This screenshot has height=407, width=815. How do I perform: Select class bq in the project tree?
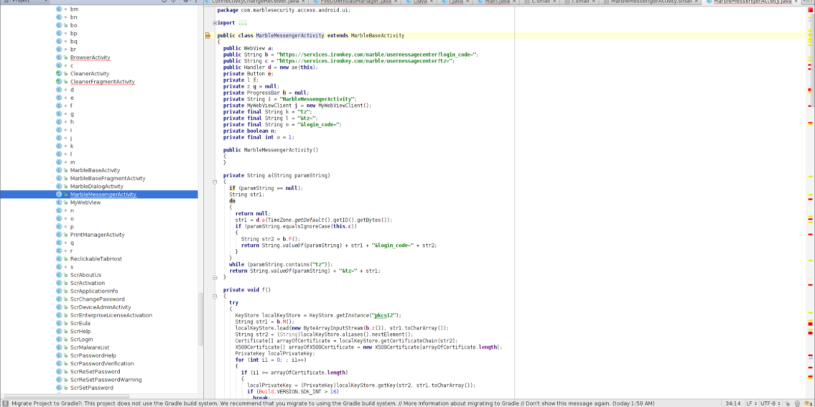pos(74,42)
